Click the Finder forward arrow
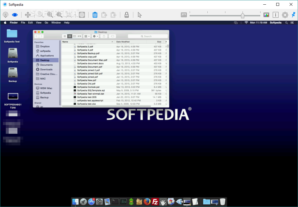 coord(42,36)
